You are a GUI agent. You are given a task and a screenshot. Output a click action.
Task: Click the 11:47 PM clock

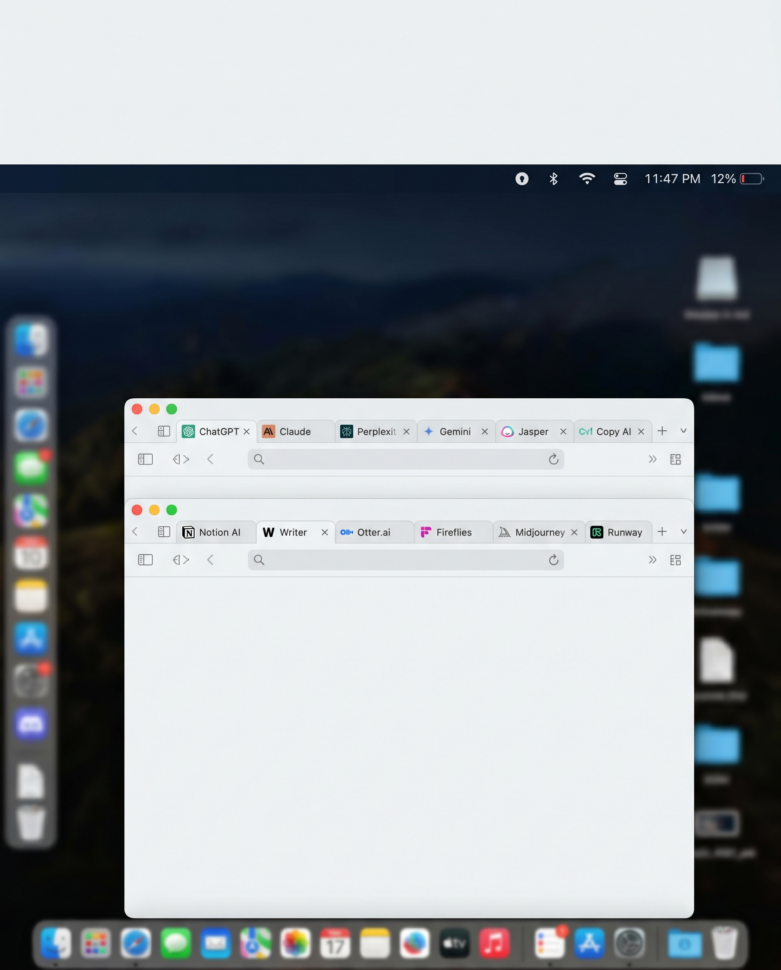pos(672,179)
